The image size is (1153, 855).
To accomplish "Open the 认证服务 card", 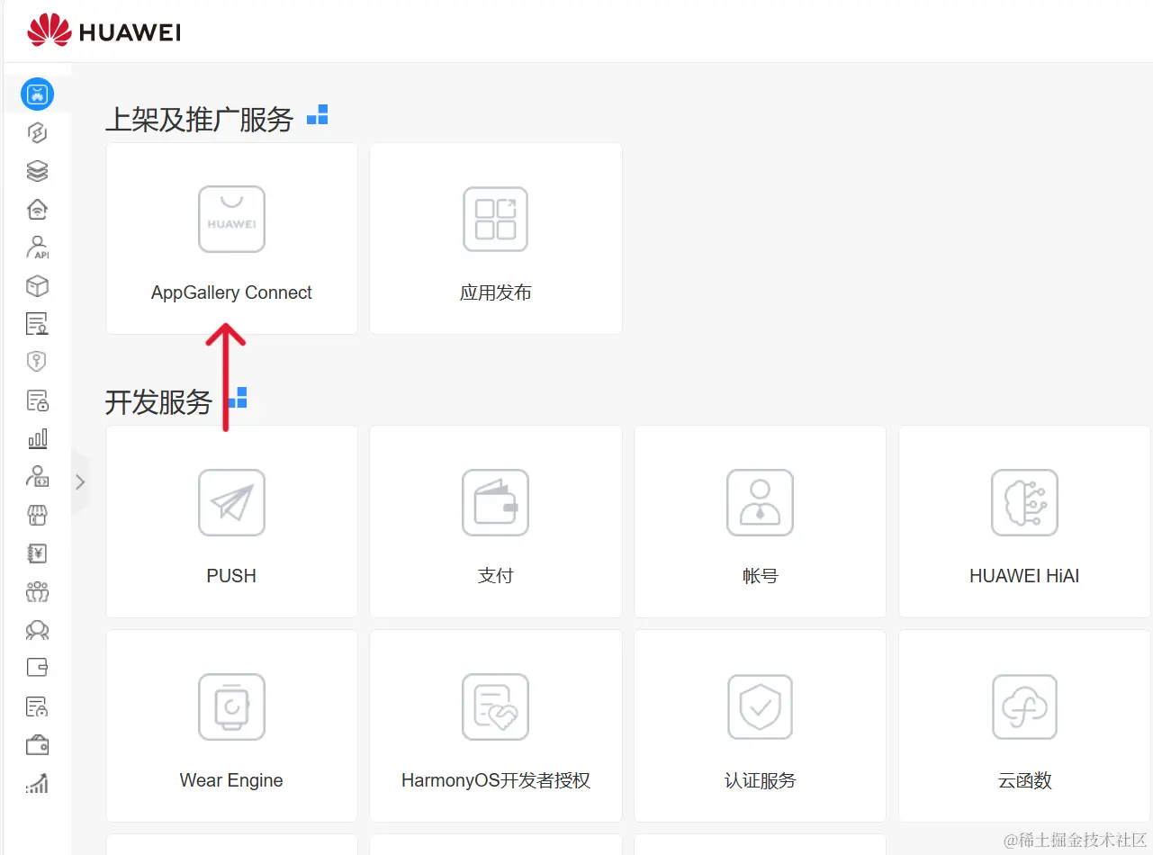I will click(x=760, y=726).
